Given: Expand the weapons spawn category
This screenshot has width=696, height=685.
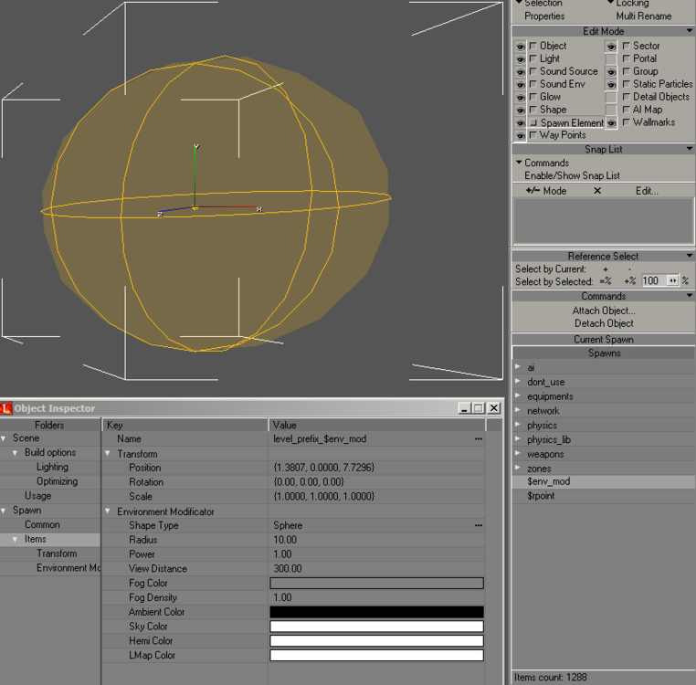Looking at the screenshot, I should click(518, 454).
